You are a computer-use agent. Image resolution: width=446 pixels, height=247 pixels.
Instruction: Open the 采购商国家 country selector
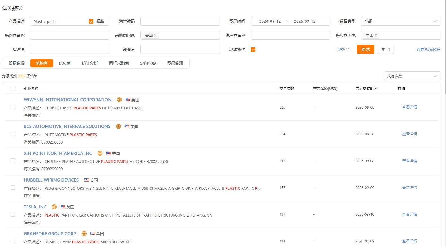[180, 35]
